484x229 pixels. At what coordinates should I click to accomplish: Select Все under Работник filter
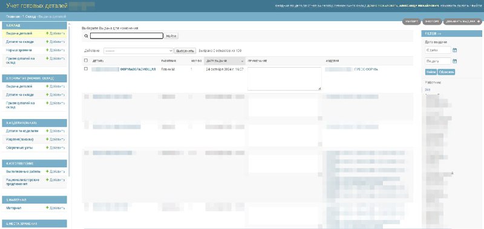(428, 89)
